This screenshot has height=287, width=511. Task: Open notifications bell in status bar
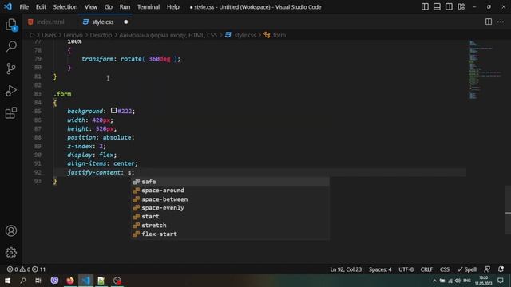pyautogui.click(x=501, y=269)
